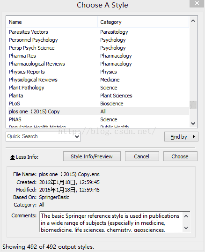Select the PNAS style row
205x252 pixels.
click(98, 119)
